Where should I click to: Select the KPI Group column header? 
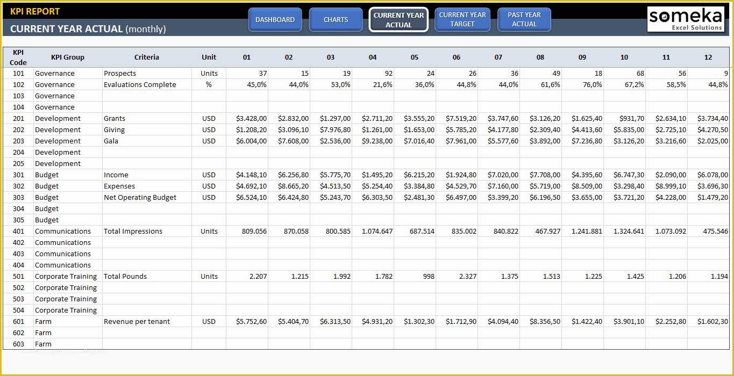68,57
